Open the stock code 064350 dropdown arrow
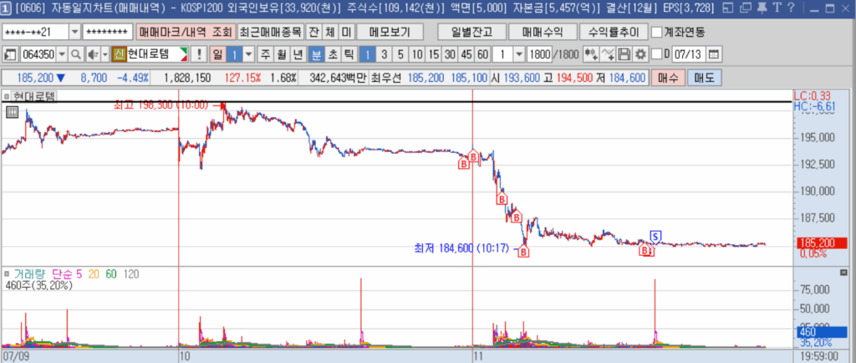This screenshot has width=856, height=363. point(62,54)
